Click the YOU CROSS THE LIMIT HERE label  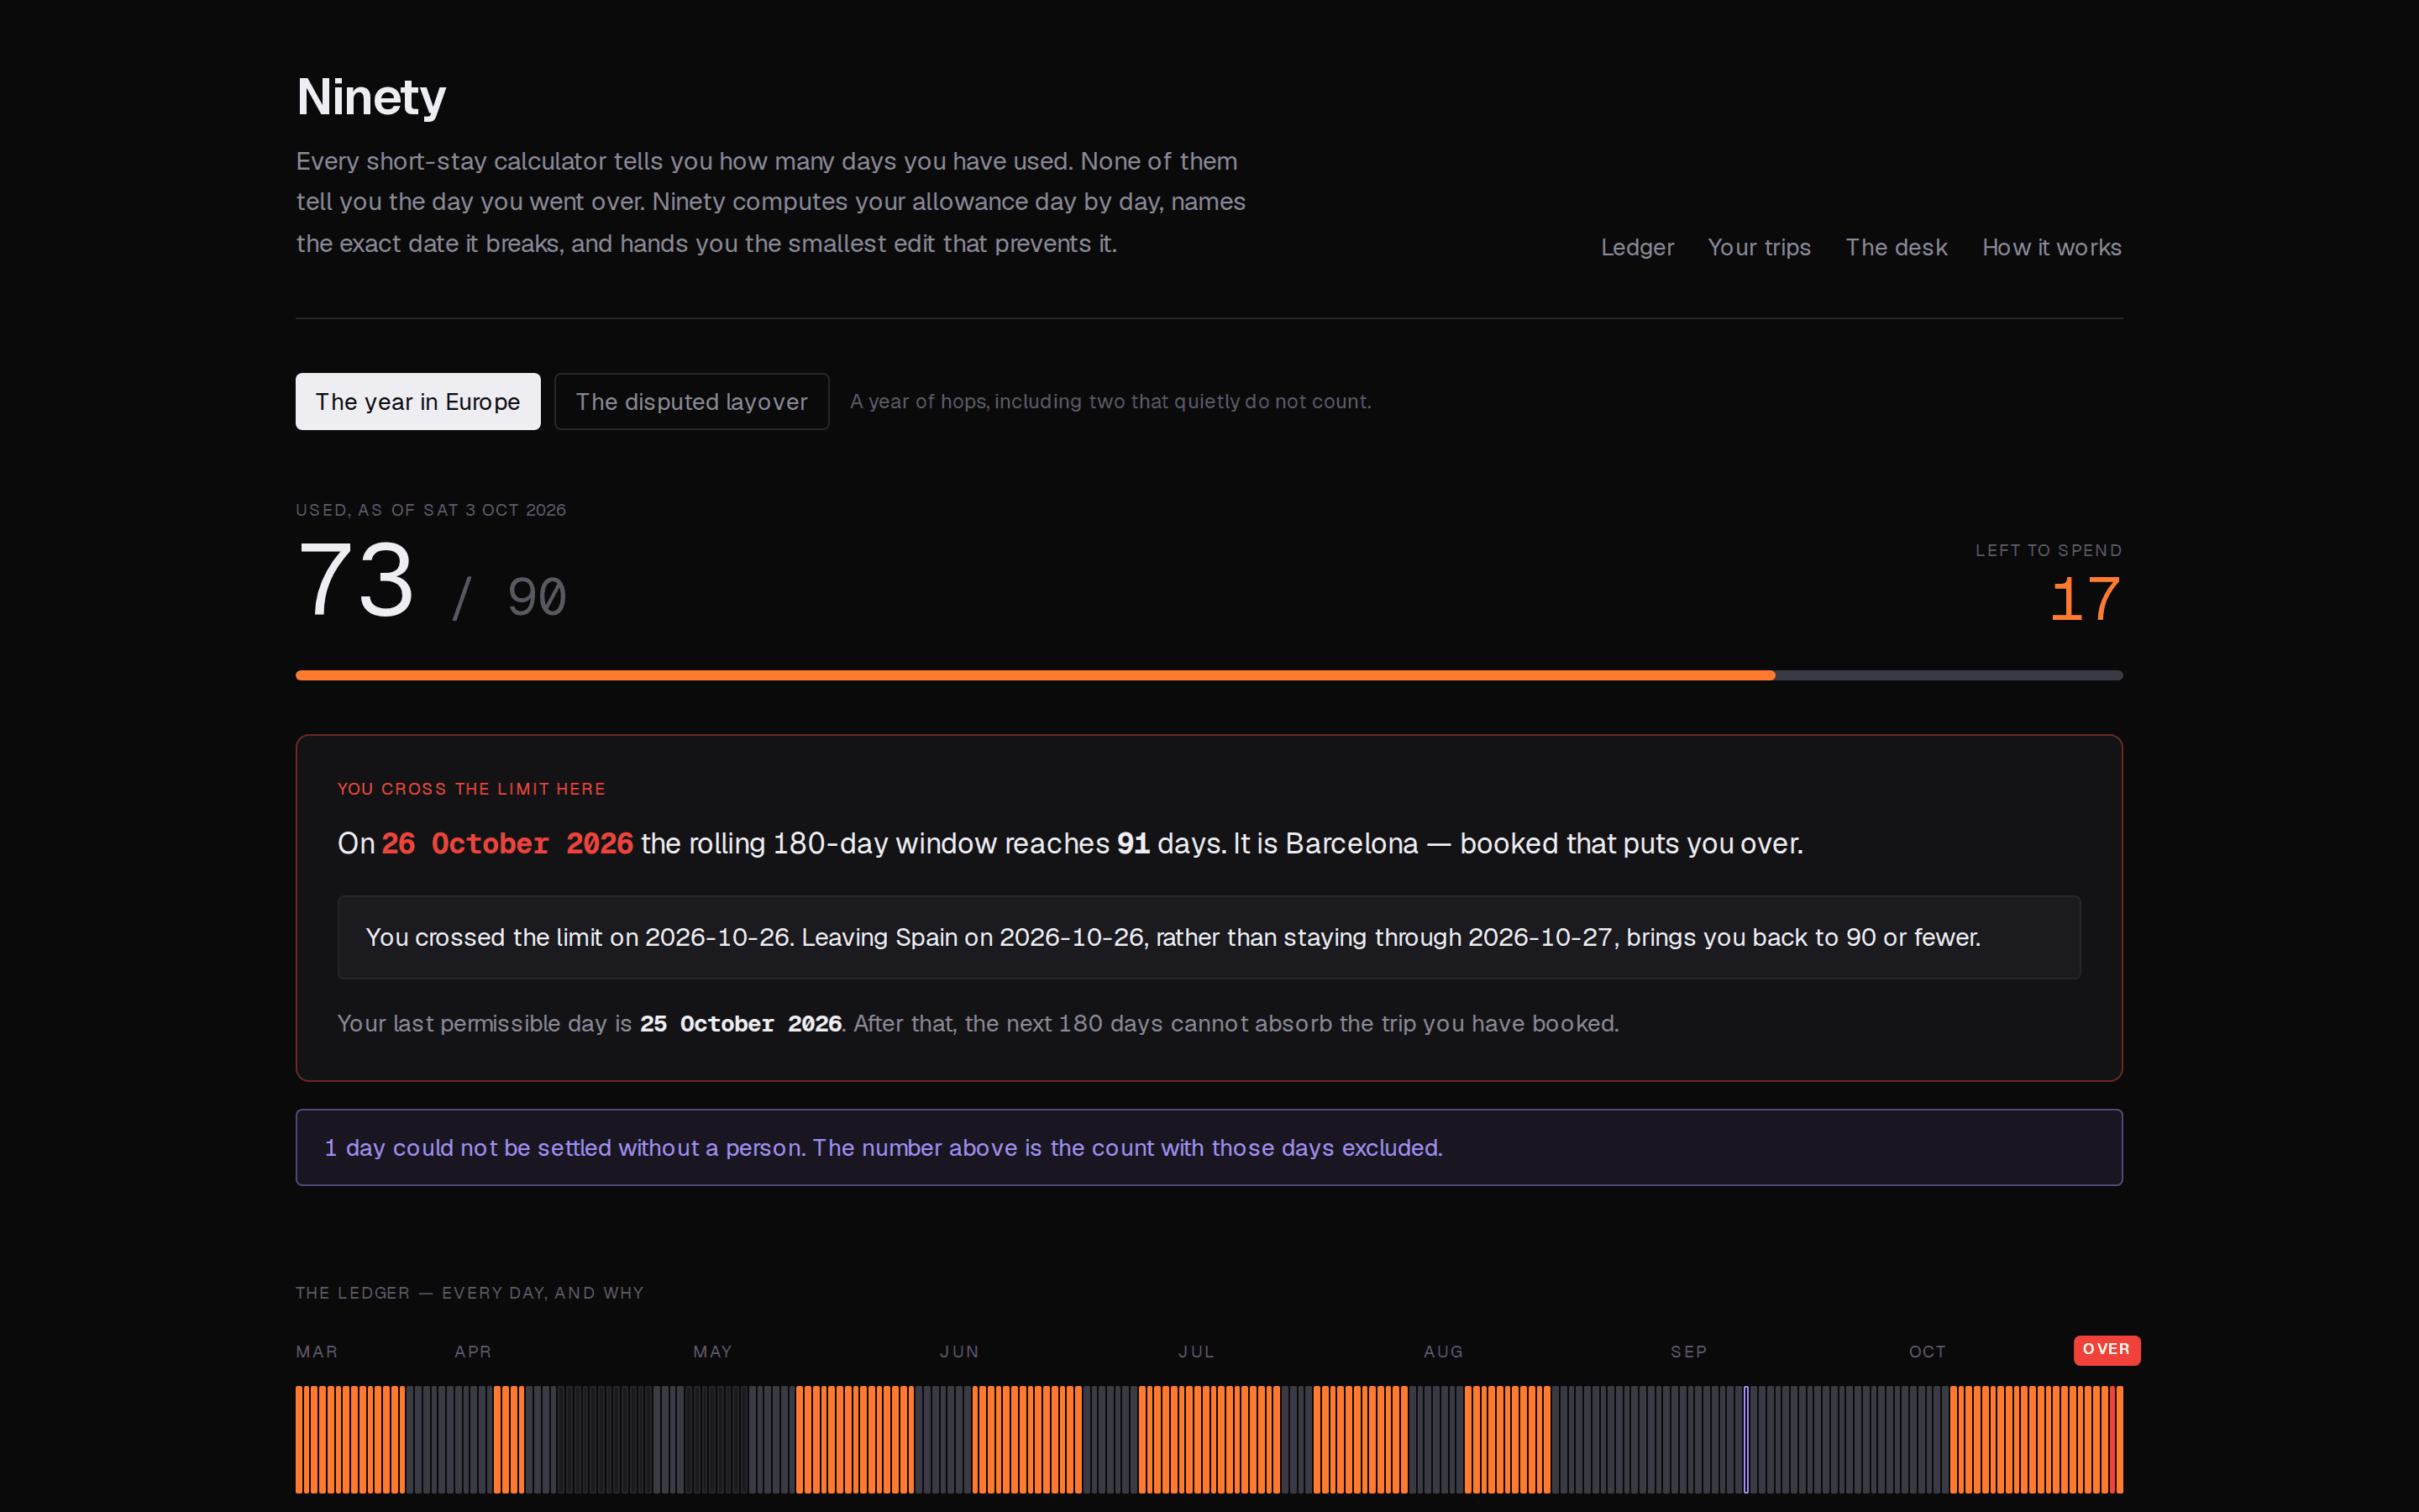[x=472, y=789]
